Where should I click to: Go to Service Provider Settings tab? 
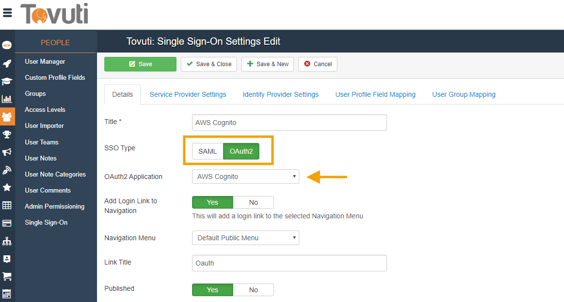click(x=188, y=94)
